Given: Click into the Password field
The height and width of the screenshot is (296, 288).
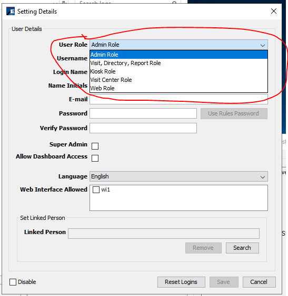Looking at the screenshot, I should coord(143,113).
